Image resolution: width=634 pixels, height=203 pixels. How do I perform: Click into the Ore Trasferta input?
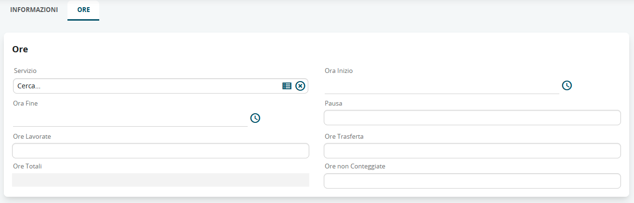coord(472,151)
